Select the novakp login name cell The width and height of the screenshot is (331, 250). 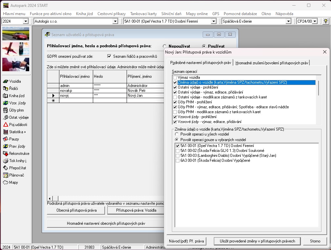pos(76,91)
